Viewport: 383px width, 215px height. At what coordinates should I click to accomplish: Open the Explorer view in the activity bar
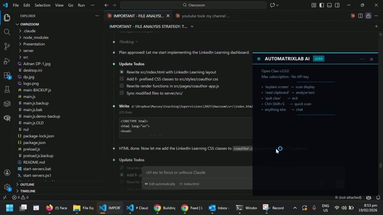click(x=7, y=17)
